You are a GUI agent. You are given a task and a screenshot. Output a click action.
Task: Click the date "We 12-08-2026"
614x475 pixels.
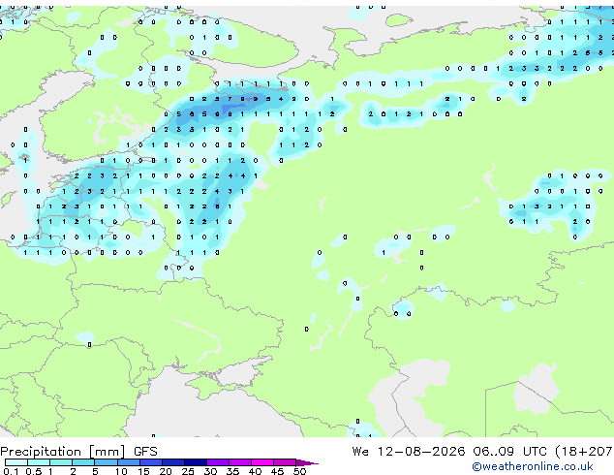(409, 452)
